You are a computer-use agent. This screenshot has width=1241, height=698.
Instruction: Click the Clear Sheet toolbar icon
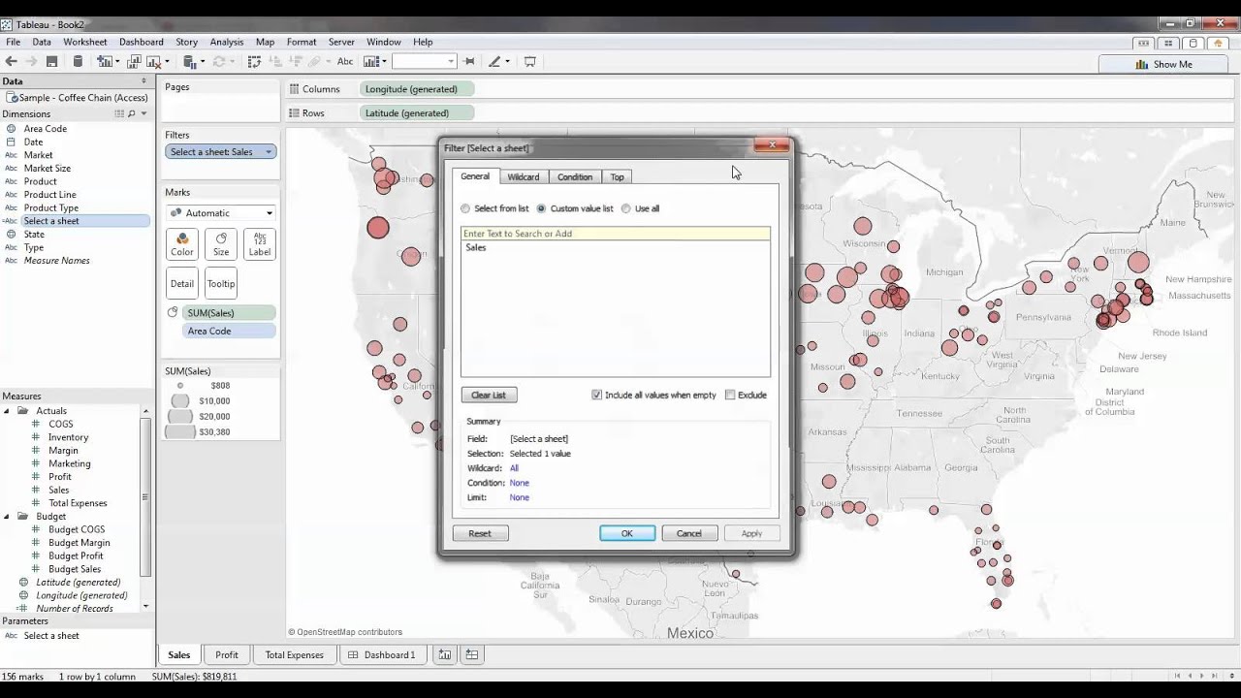pyautogui.click(x=153, y=61)
